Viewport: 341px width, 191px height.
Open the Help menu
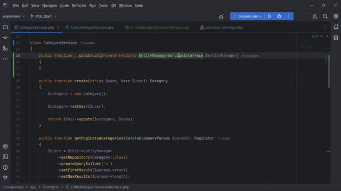[139, 5]
